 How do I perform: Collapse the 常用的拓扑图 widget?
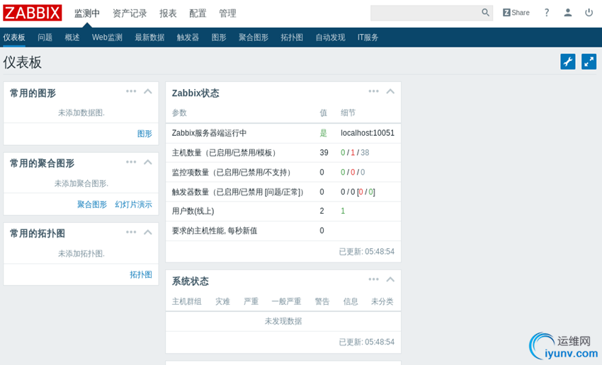point(148,232)
